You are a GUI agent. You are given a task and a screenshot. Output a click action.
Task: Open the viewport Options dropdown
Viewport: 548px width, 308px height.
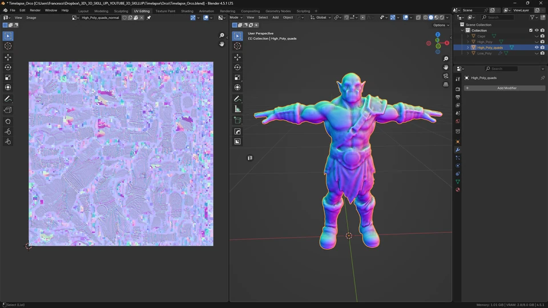(x=441, y=25)
